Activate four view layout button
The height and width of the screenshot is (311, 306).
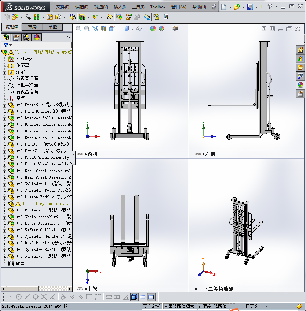point(151,297)
